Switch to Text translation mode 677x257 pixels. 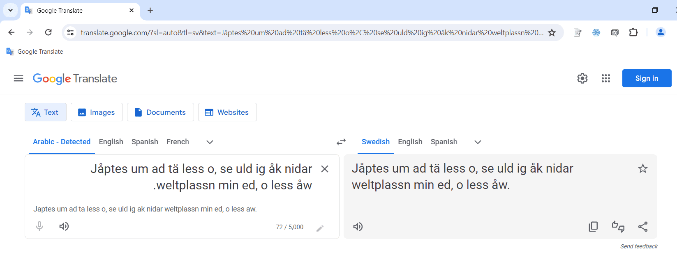pyautogui.click(x=46, y=112)
